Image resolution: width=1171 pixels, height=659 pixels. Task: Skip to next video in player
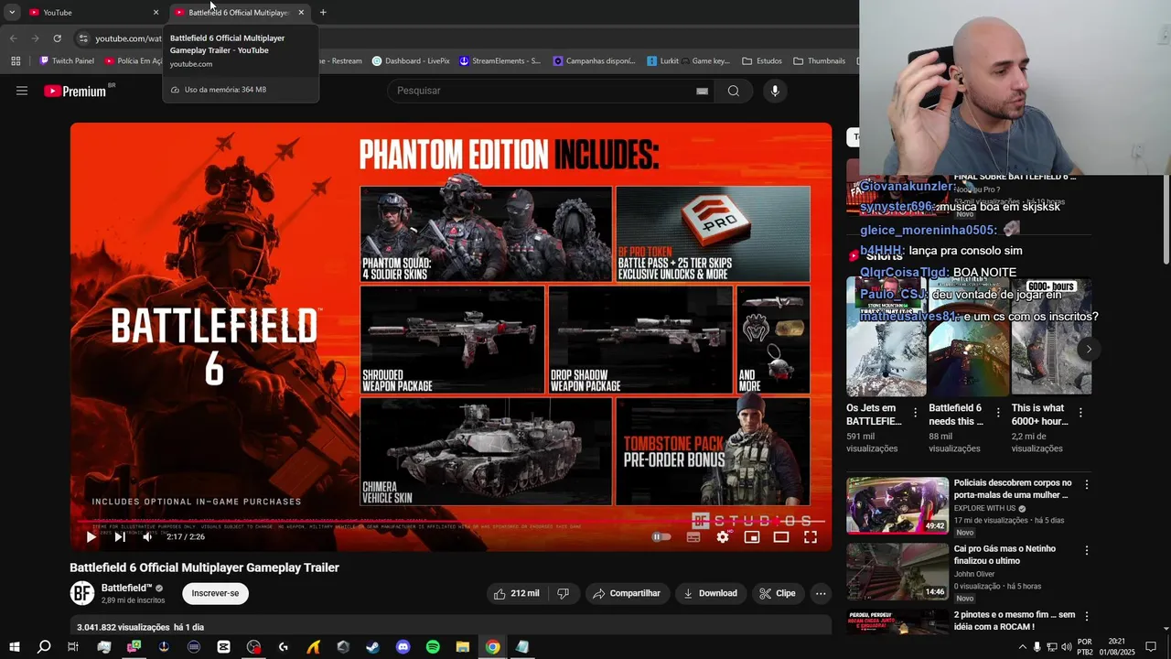(x=120, y=537)
